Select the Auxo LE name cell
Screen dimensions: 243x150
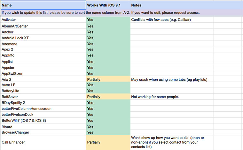(x=43, y=85)
